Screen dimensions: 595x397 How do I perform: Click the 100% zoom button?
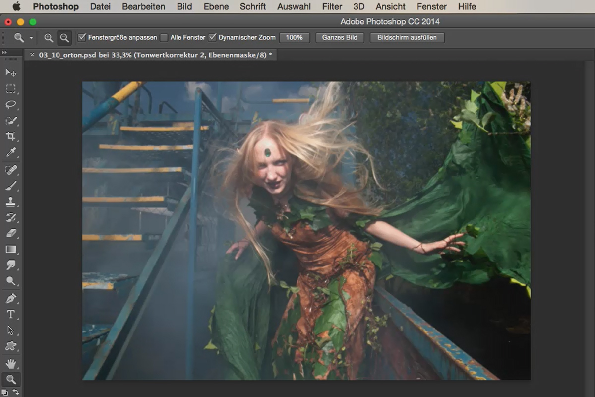point(295,38)
